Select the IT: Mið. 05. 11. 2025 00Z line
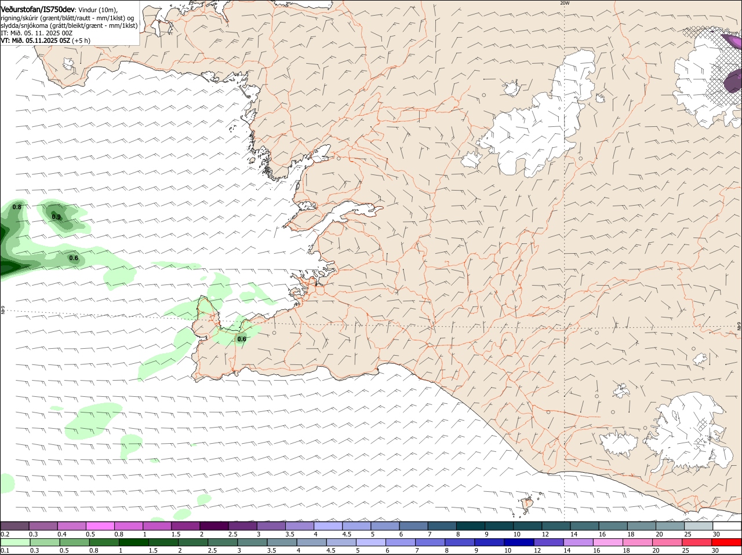Viewport: 742px width, 555px height. pyautogui.click(x=37, y=33)
